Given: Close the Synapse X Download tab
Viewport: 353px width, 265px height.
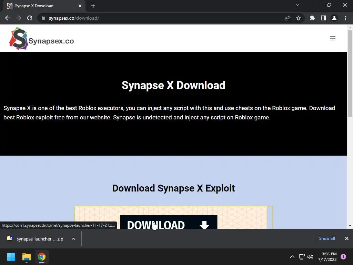Looking at the screenshot, I should 80,6.
